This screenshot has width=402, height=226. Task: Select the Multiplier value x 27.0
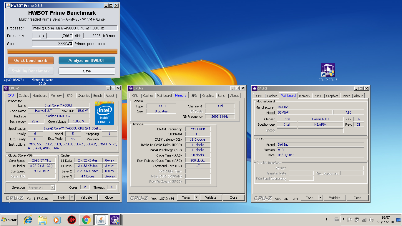coord(41,166)
